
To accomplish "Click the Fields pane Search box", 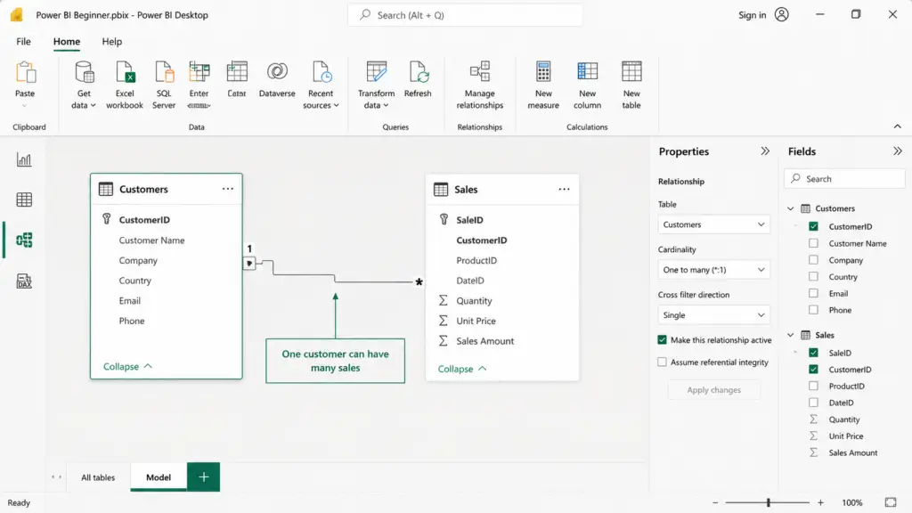I will [x=844, y=178].
